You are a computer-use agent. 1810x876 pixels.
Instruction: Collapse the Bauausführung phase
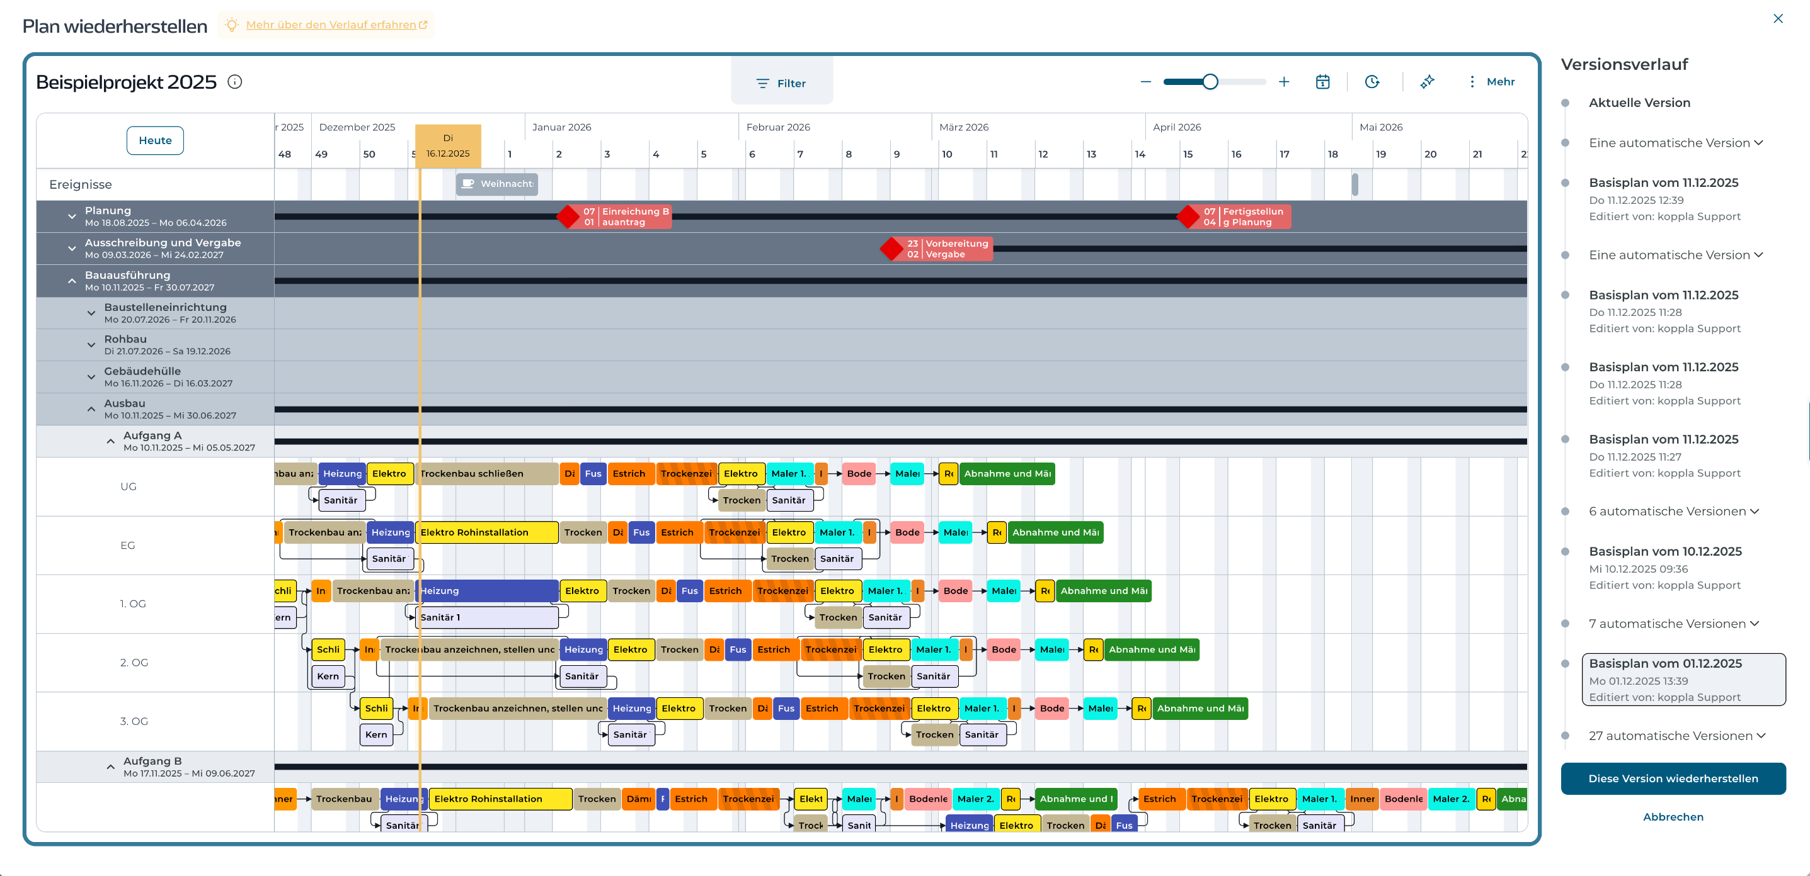pyautogui.click(x=72, y=281)
